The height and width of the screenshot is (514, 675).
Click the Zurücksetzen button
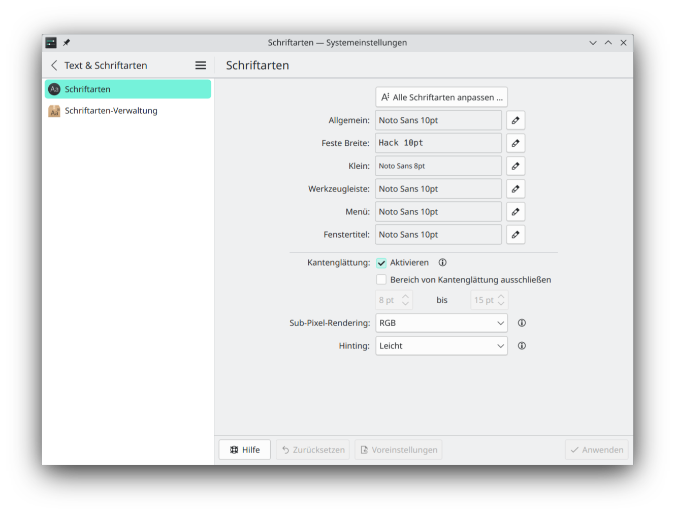click(313, 450)
